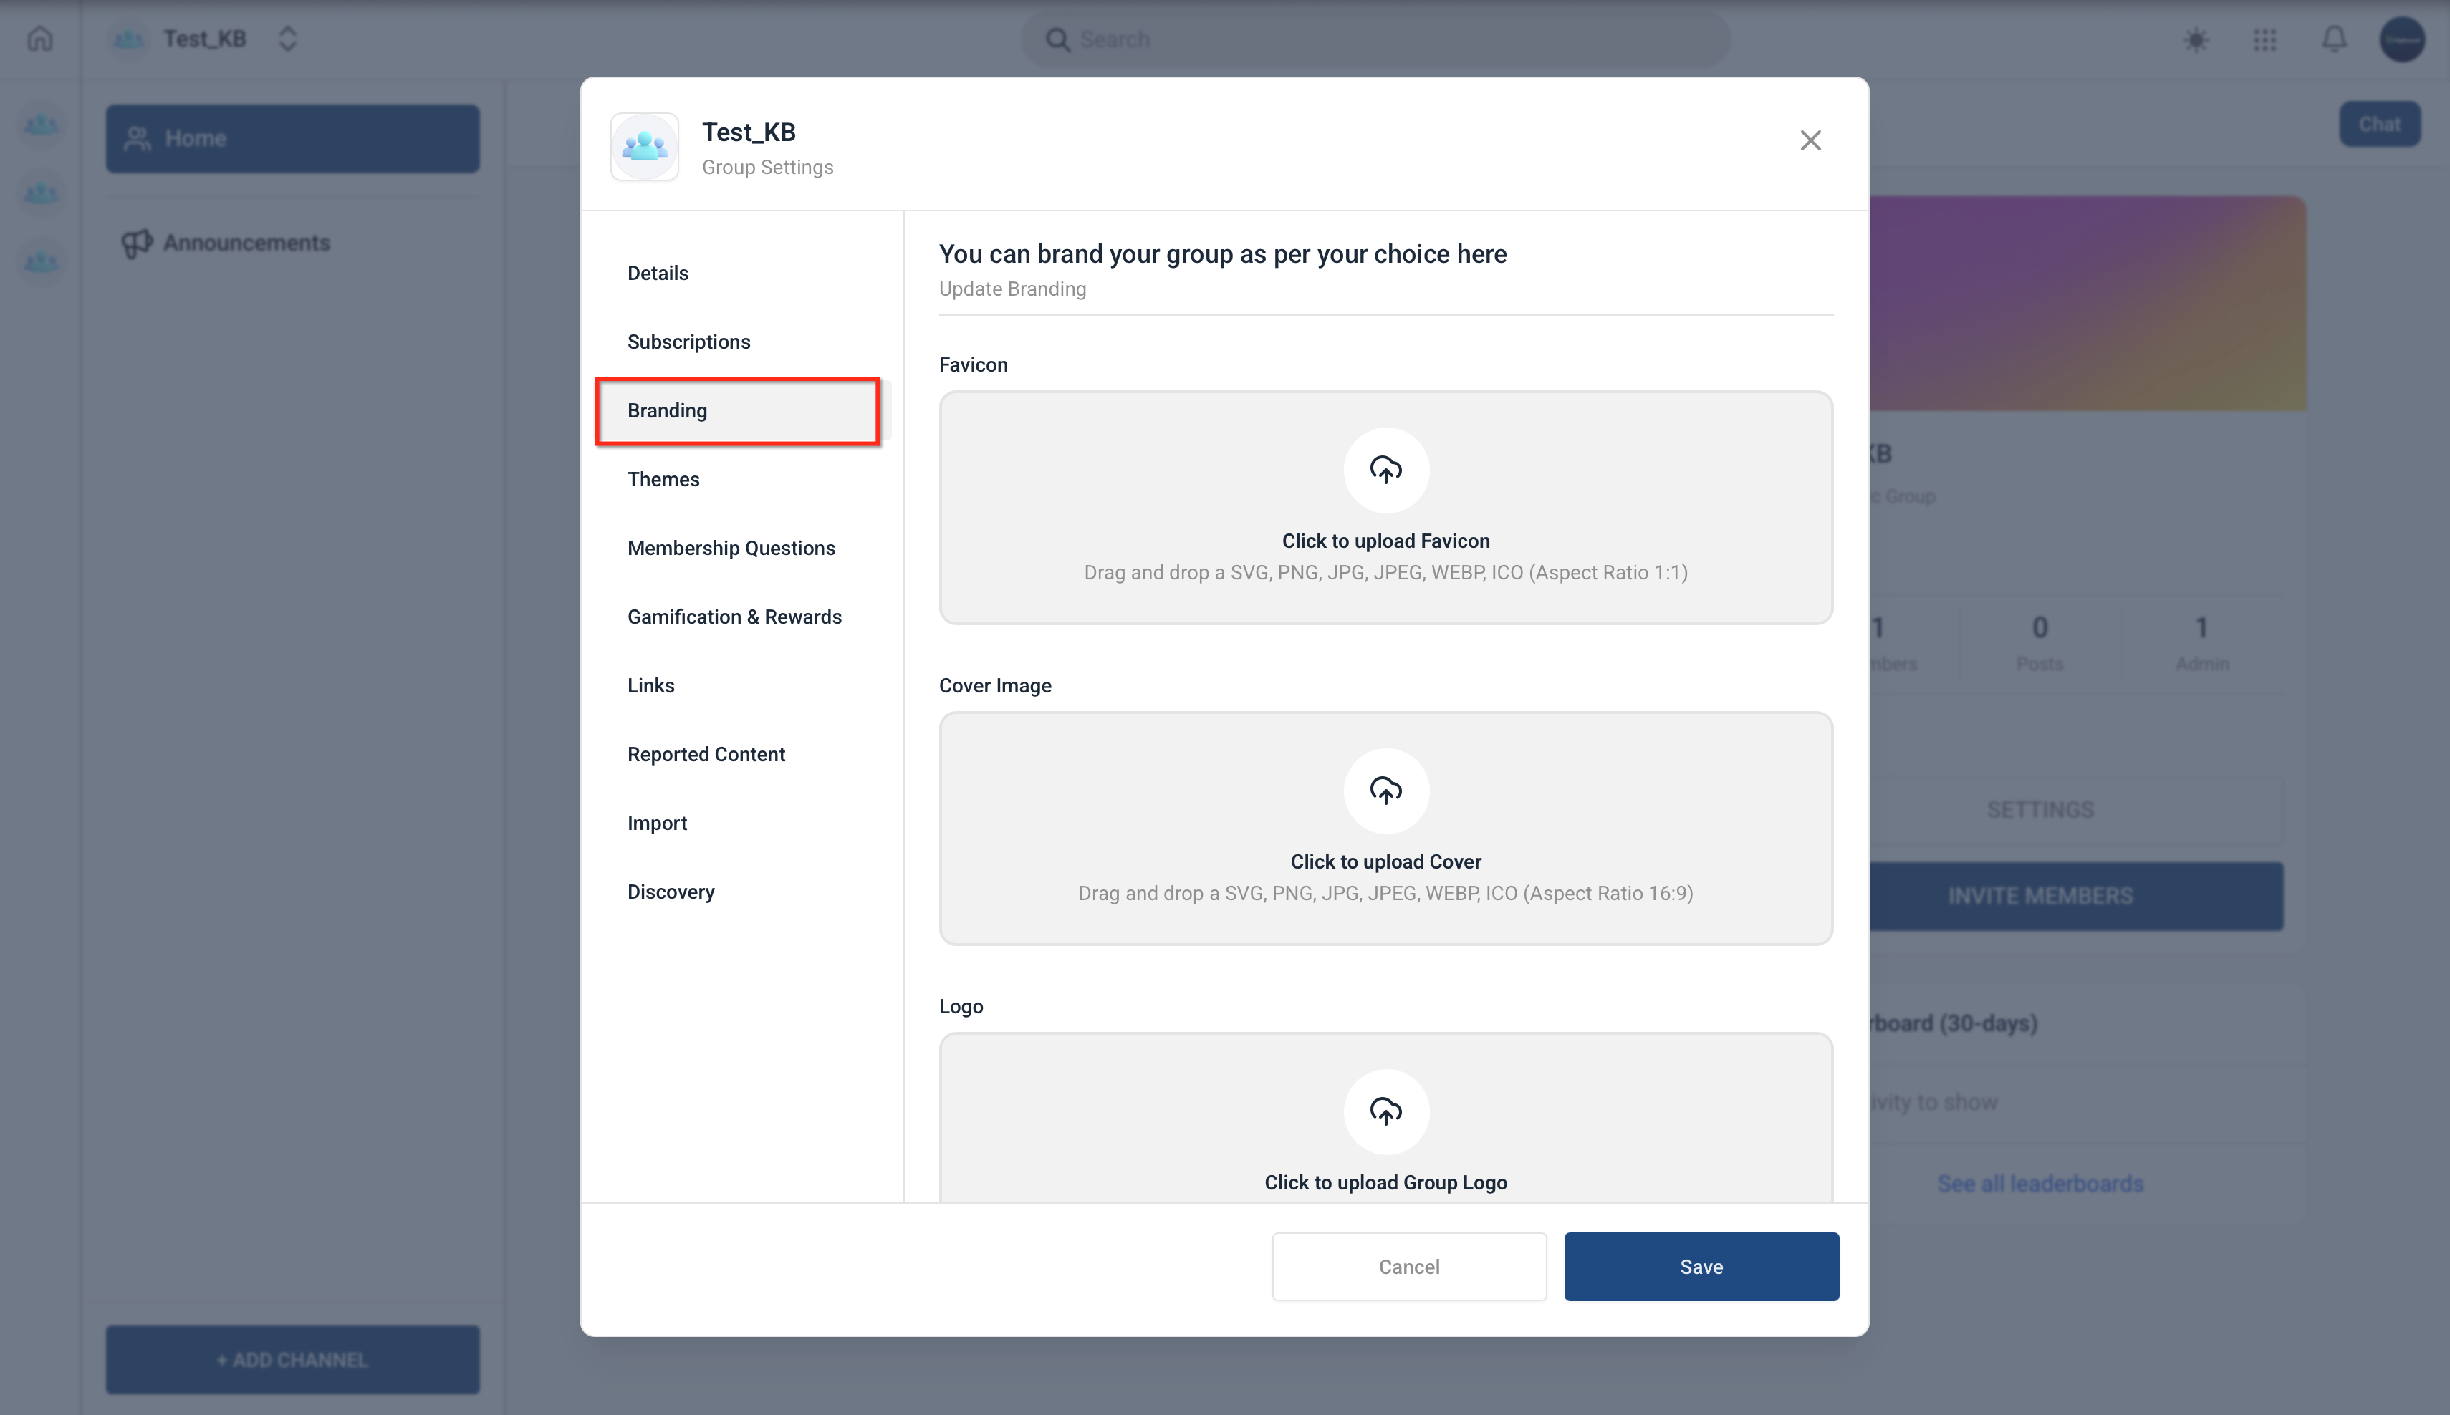This screenshot has height=1415, width=2450.
Task: Click the INVITE MEMBERS button
Action: pos(2076,896)
